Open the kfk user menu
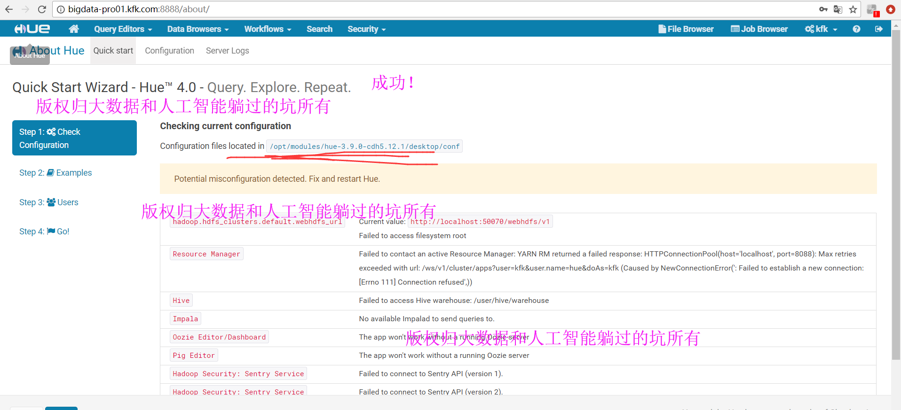The width and height of the screenshot is (901, 410). [x=821, y=29]
